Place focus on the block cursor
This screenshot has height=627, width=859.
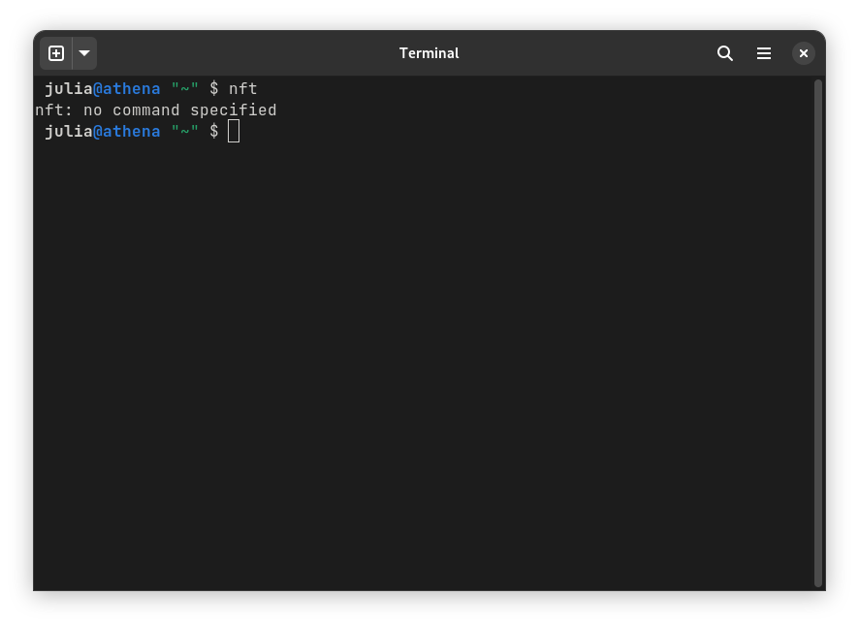coord(234,132)
